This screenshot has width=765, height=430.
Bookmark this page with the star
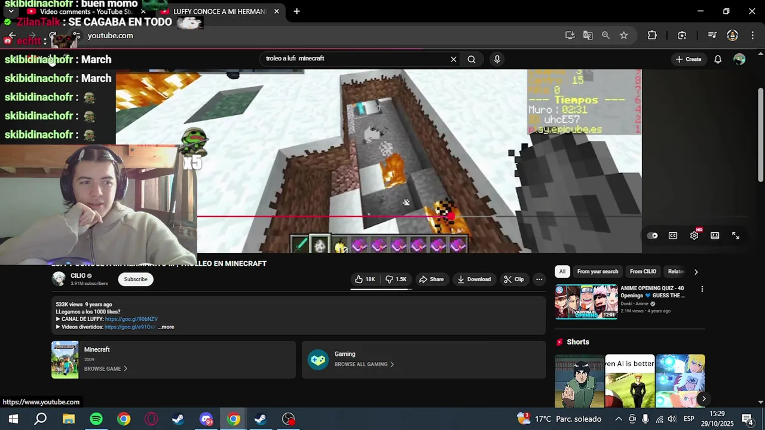623,35
